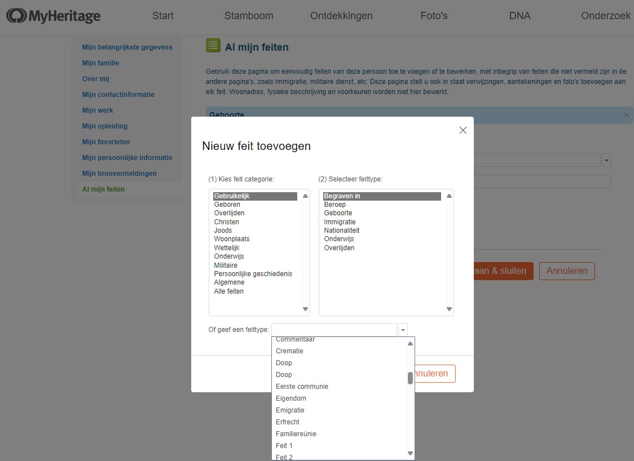Screen dimensions: 634x461
Task: Click the green Al mijn feiten list icon
Action: (213, 46)
